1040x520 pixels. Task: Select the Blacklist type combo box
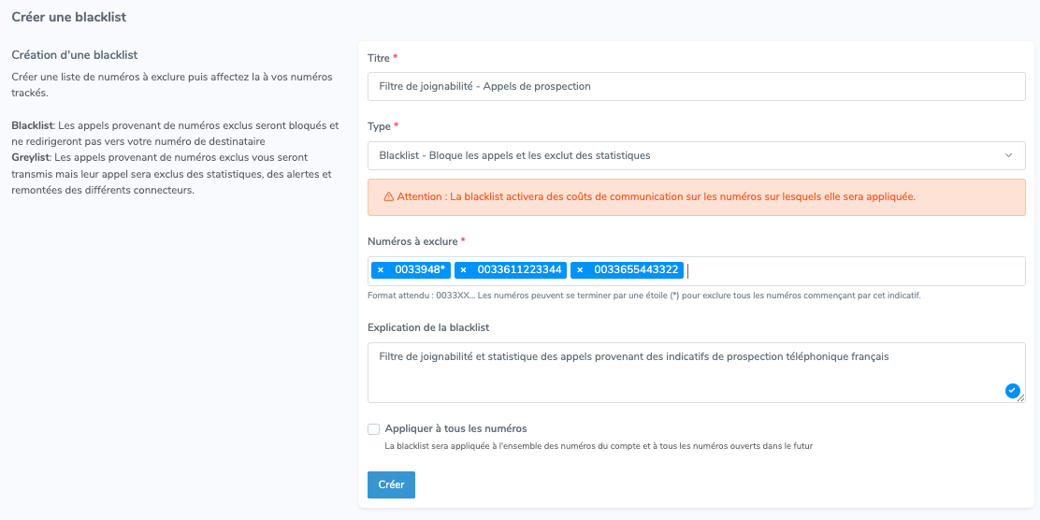(x=697, y=156)
